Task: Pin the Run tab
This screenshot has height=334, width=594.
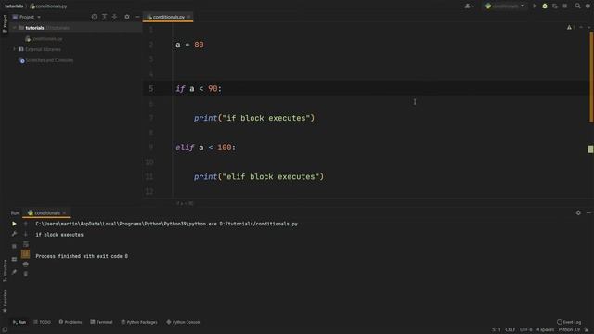Action: coord(14,272)
